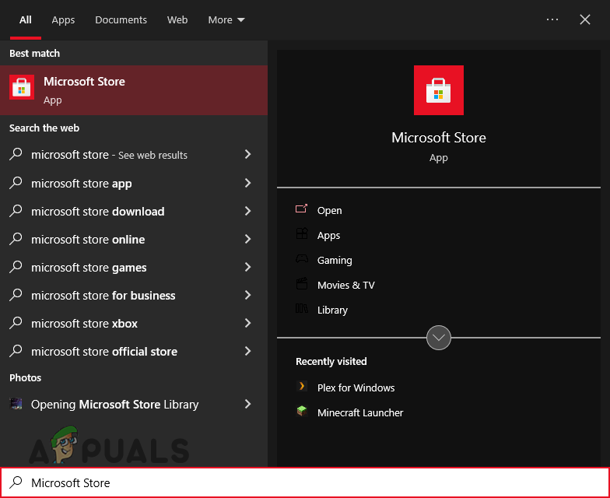Expand more actions with the down chevron
This screenshot has width=610, height=498.
tap(439, 338)
